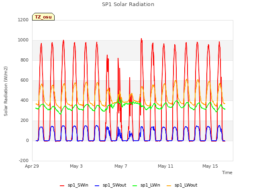Click the TZ_osu annotation label
Screen dimensions: 257x193
click(x=43, y=17)
